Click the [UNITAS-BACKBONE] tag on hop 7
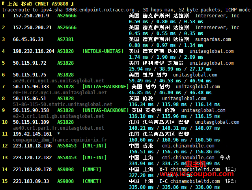Image resolution: width=252 pixels, height=190 pixels. pos(106,87)
